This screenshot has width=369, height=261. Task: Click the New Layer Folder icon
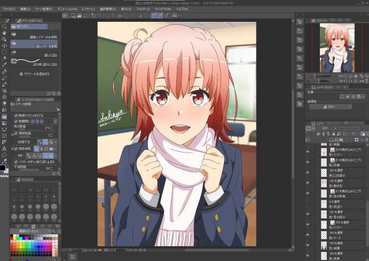click(341, 140)
